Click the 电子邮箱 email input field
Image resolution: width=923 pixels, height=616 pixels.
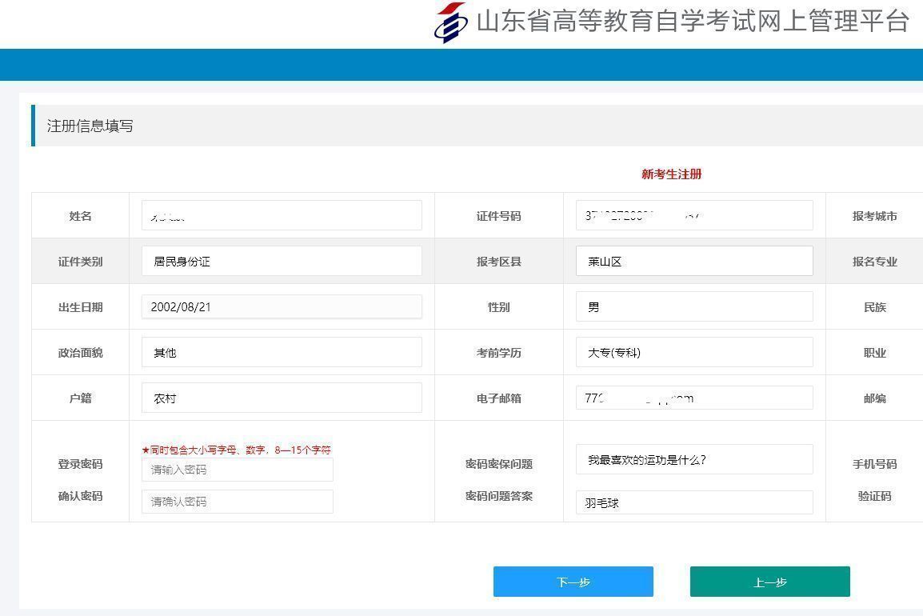pyautogui.click(x=694, y=398)
